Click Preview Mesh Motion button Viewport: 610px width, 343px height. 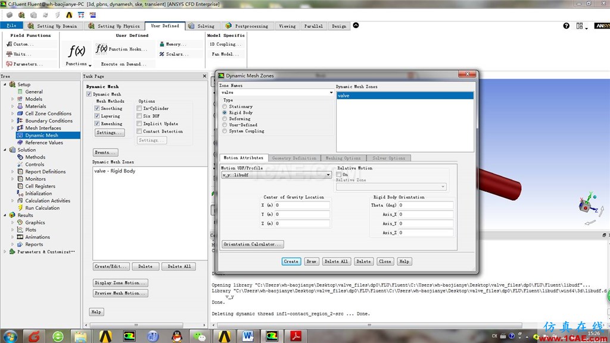tap(120, 293)
